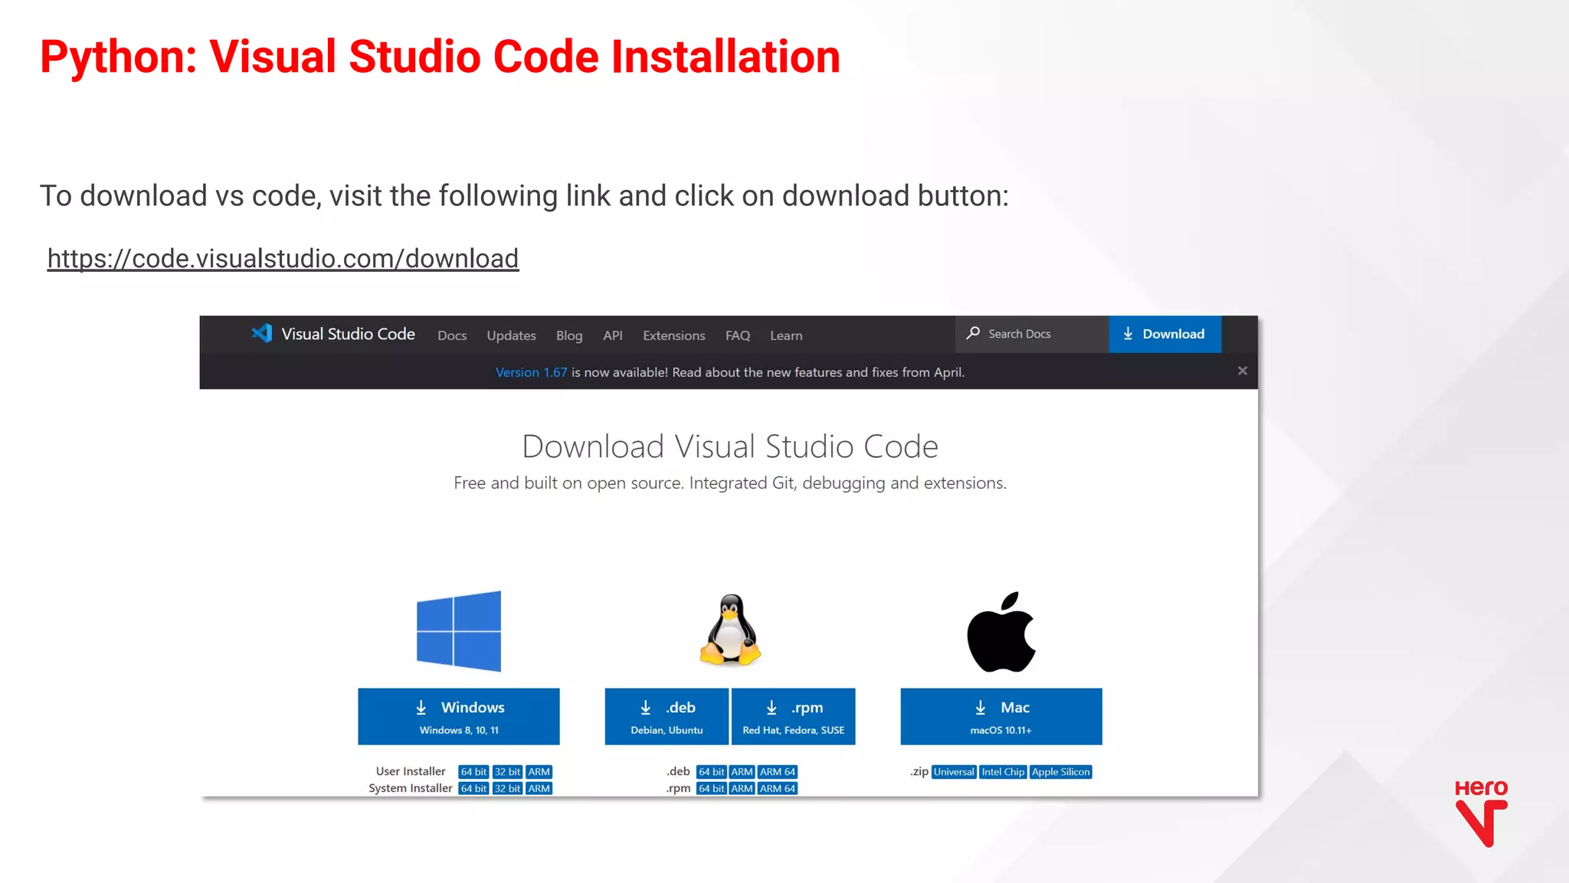Choose .rpm ARM package

coord(742,788)
